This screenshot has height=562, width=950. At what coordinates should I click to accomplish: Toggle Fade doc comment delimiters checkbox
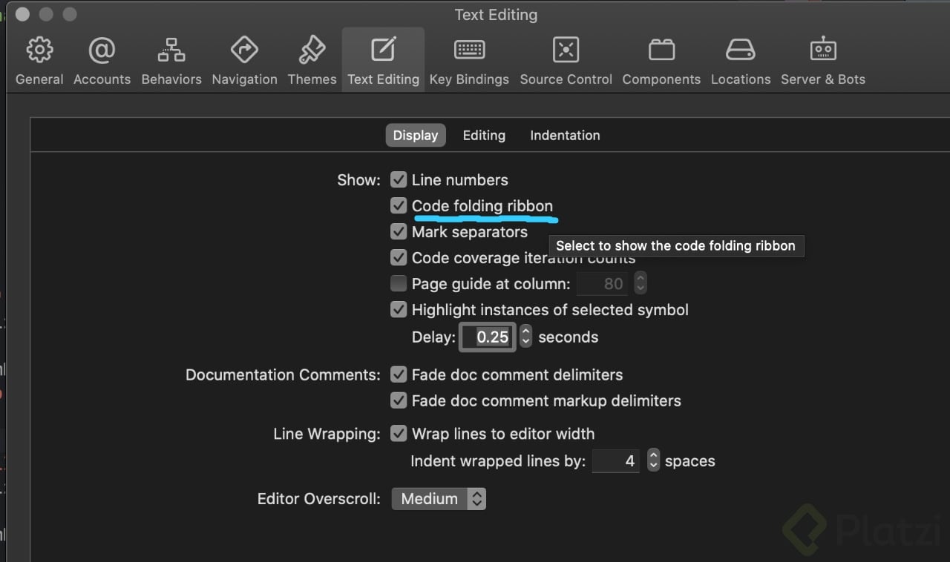(399, 374)
